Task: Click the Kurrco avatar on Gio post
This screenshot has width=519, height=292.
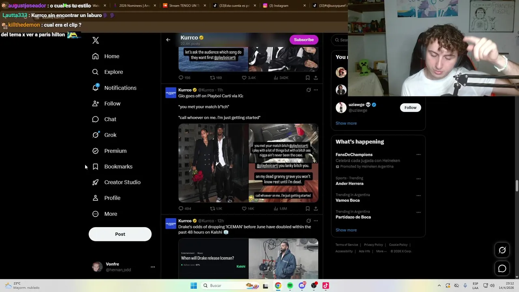Action: (171, 93)
